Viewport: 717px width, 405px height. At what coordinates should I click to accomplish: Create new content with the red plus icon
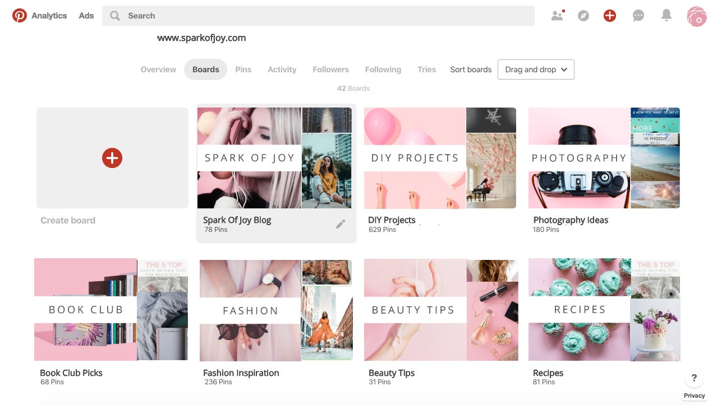609,15
